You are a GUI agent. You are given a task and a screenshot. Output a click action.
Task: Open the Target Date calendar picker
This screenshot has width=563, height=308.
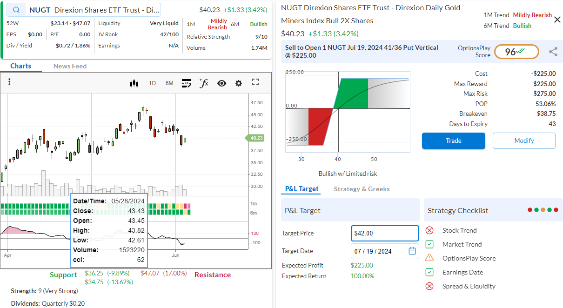point(412,251)
